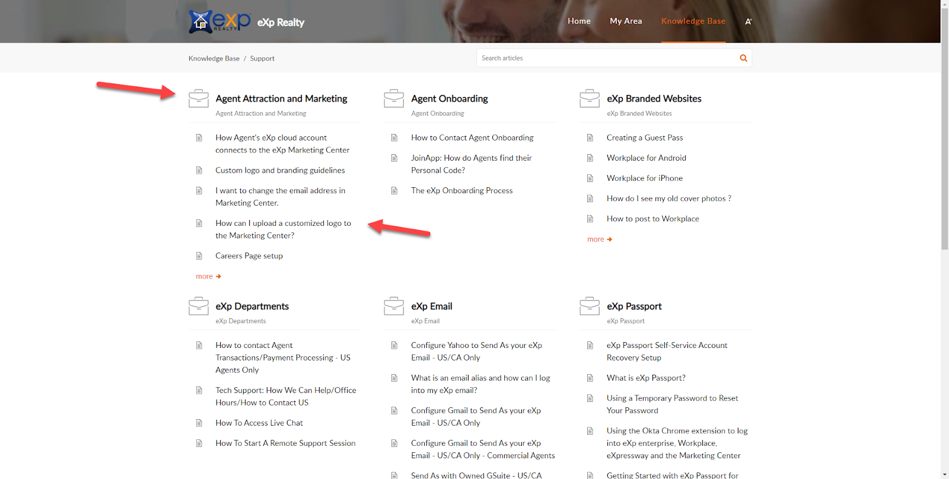
Task: Open How To Start A Remote Support Session
Action: (285, 443)
